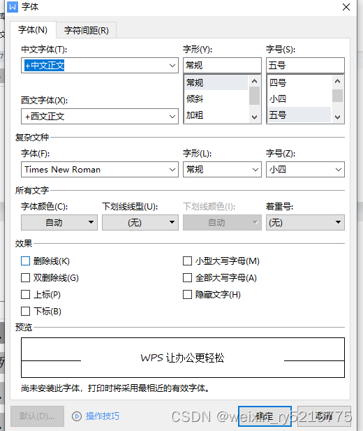Enable the 全部大写字母(A) checkbox
Screen dimensions: 363x431
click(187, 277)
